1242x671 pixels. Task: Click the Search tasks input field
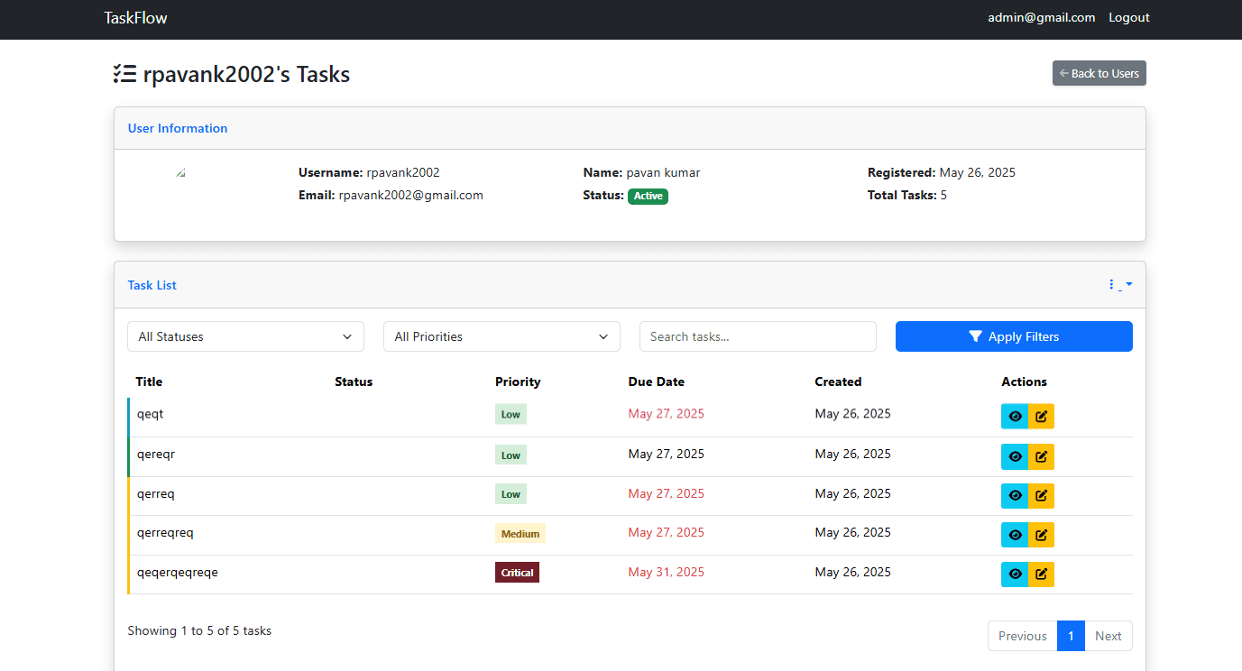pos(758,335)
